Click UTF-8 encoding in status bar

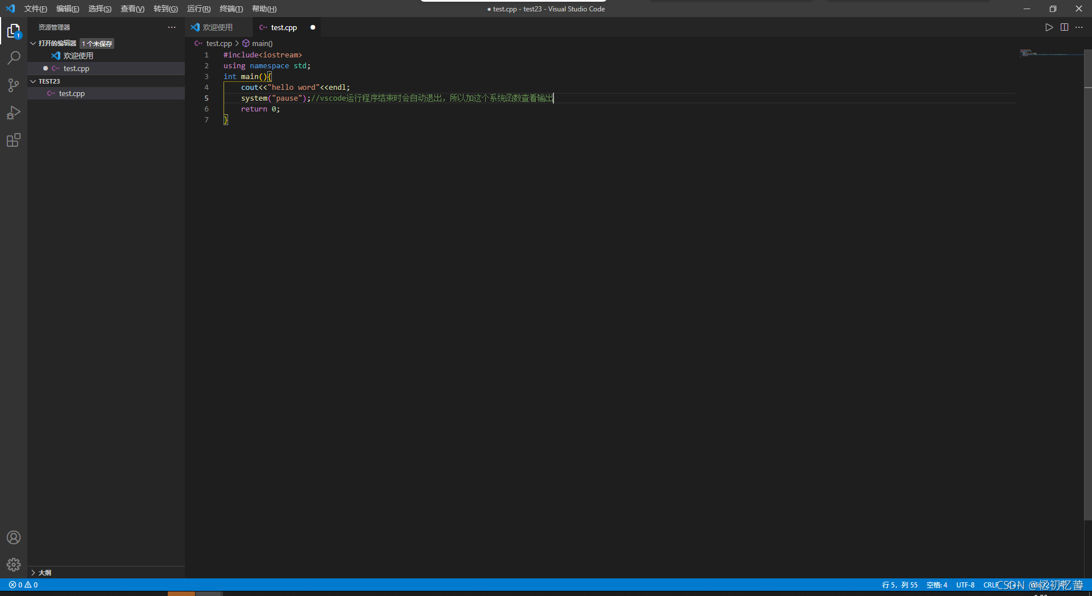tap(965, 585)
